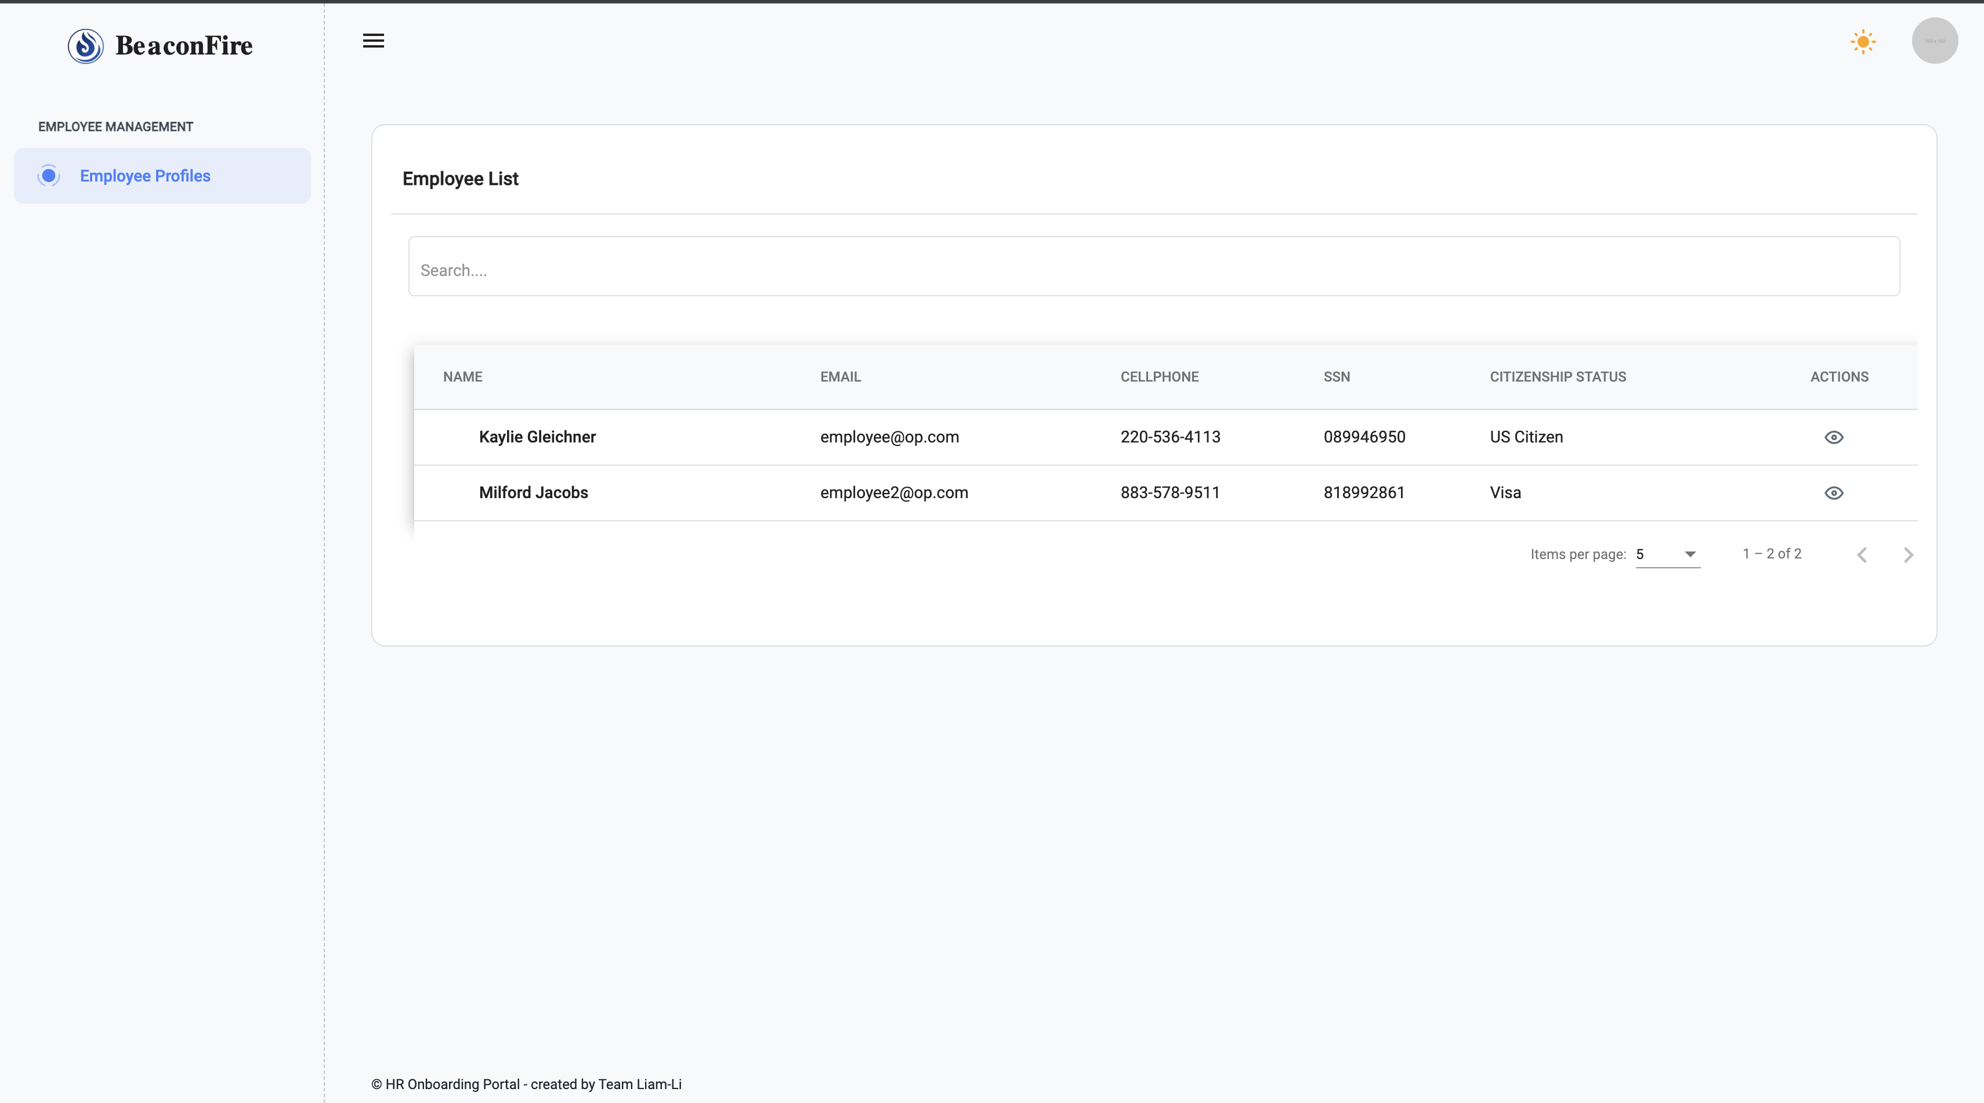Open the user avatar in top-right
Screen dimensions: 1984x1103
[x=1934, y=41]
